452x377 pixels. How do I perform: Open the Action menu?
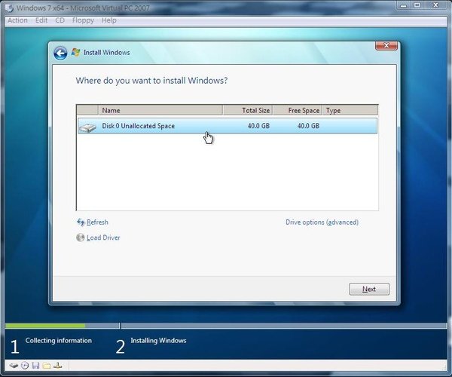click(x=17, y=20)
